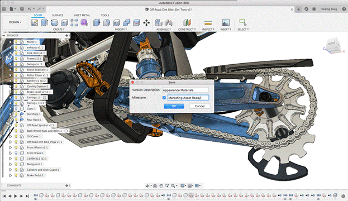The image size is (348, 201).
Task: Select the Split Face tool
Action: coord(136,23)
